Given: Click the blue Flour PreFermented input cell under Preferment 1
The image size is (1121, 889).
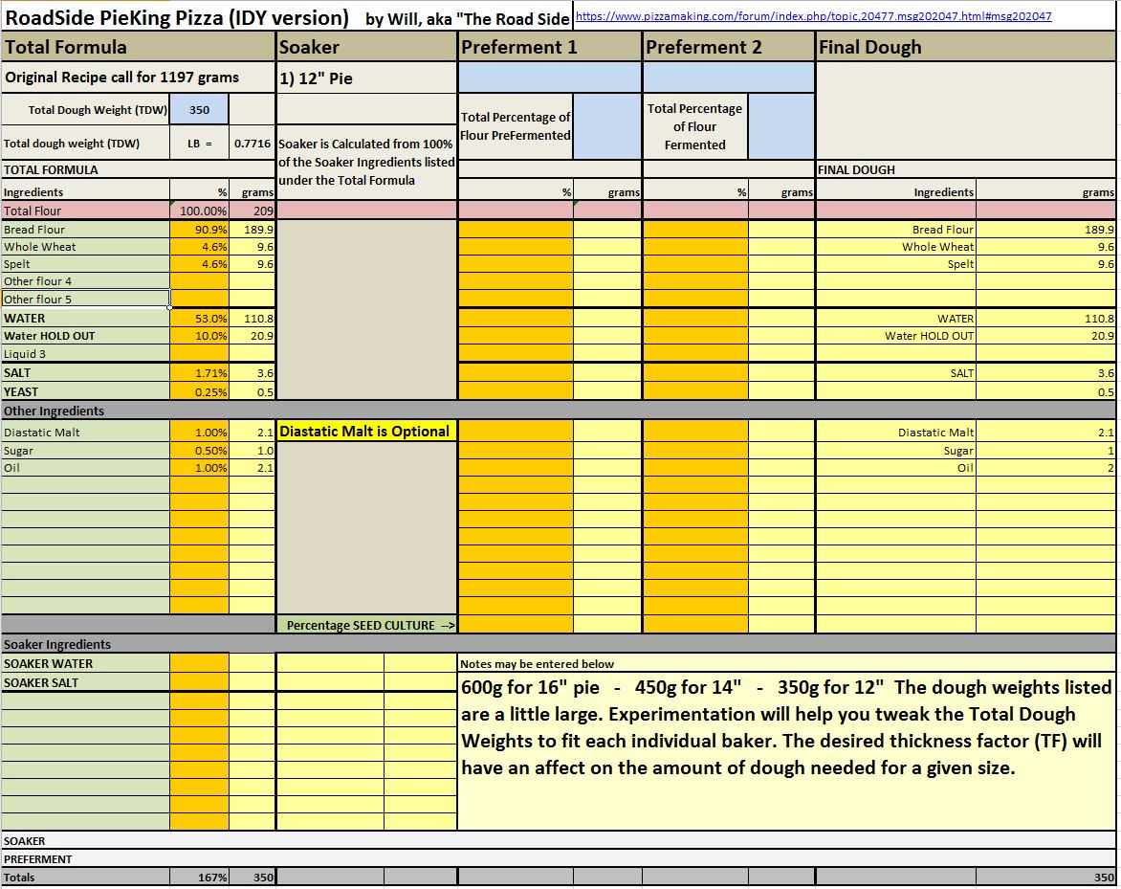Looking at the screenshot, I should point(607,126).
